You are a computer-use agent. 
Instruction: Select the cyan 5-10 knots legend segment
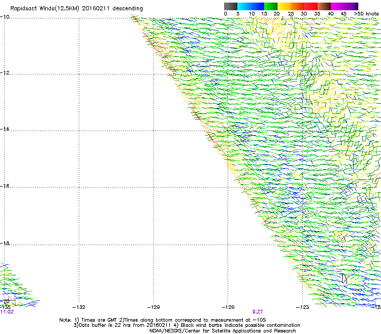click(x=244, y=6)
